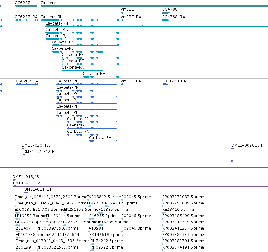Open the Ca-beta-RG transcript label
The height and width of the screenshot is (252, 268).
[57, 30]
